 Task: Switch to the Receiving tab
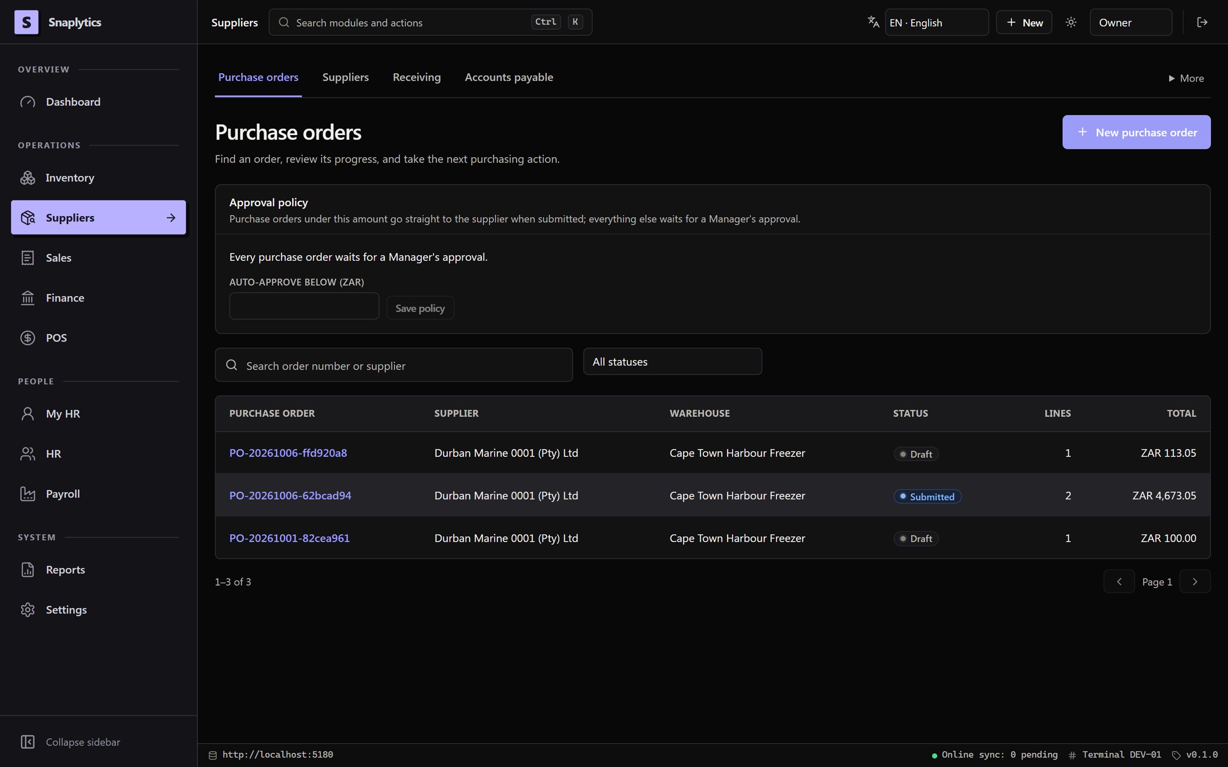(x=416, y=78)
